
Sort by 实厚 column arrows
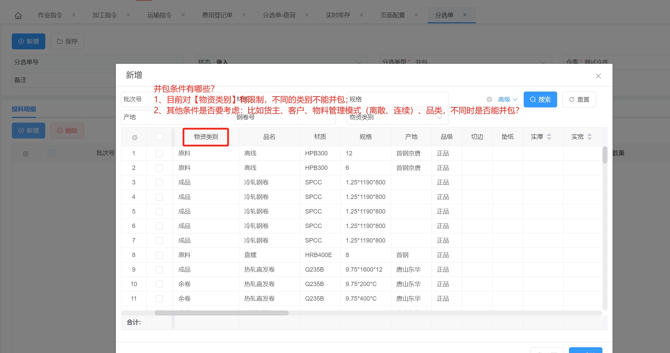click(x=549, y=137)
